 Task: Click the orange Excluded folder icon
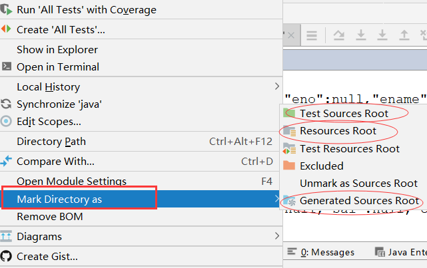pos(289,166)
